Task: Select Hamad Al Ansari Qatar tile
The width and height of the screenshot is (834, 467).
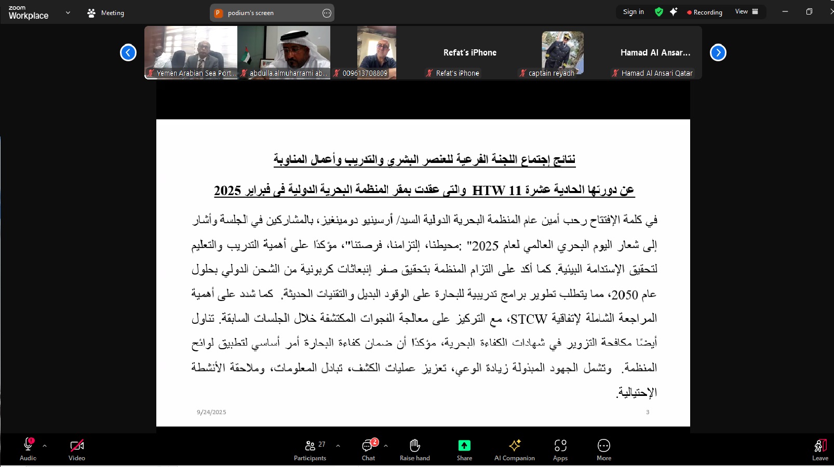Action: pos(655,52)
